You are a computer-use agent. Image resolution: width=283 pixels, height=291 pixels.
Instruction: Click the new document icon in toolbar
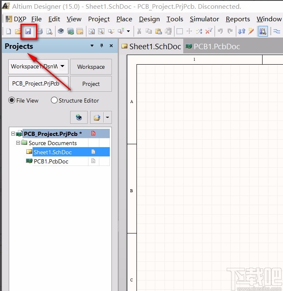click(x=8, y=31)
